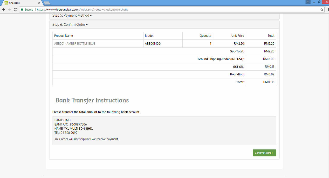
Task: Click the Rounding label
Action: click(x=237, y=74)
